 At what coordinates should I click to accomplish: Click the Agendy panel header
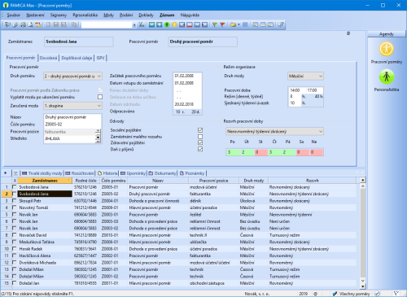coord(387,34)
